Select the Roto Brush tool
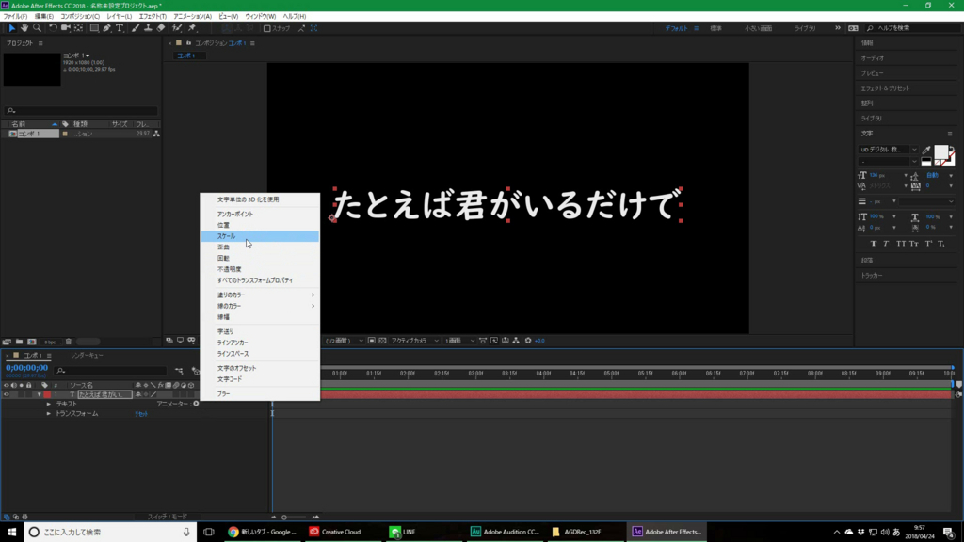 point(177,28)
